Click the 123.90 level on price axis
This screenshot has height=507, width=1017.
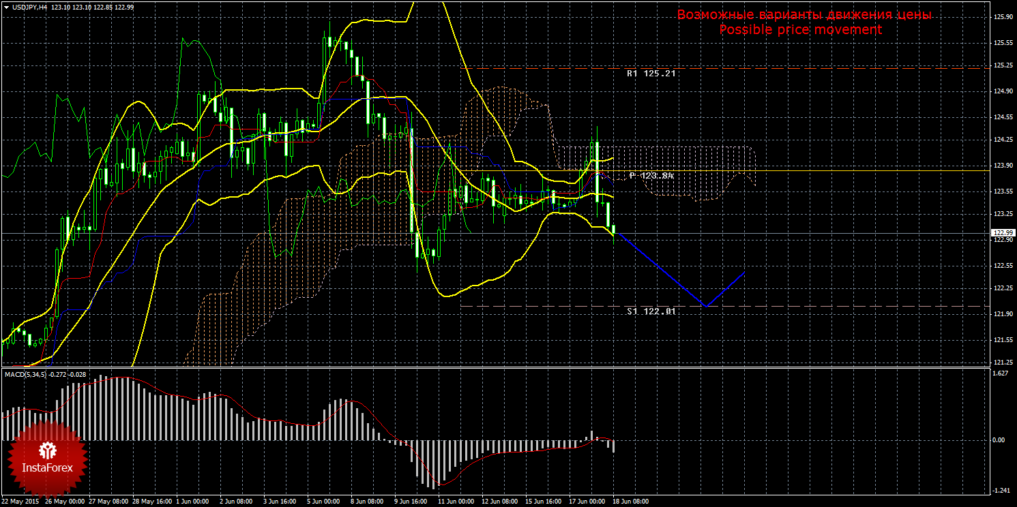[1002, 166]
